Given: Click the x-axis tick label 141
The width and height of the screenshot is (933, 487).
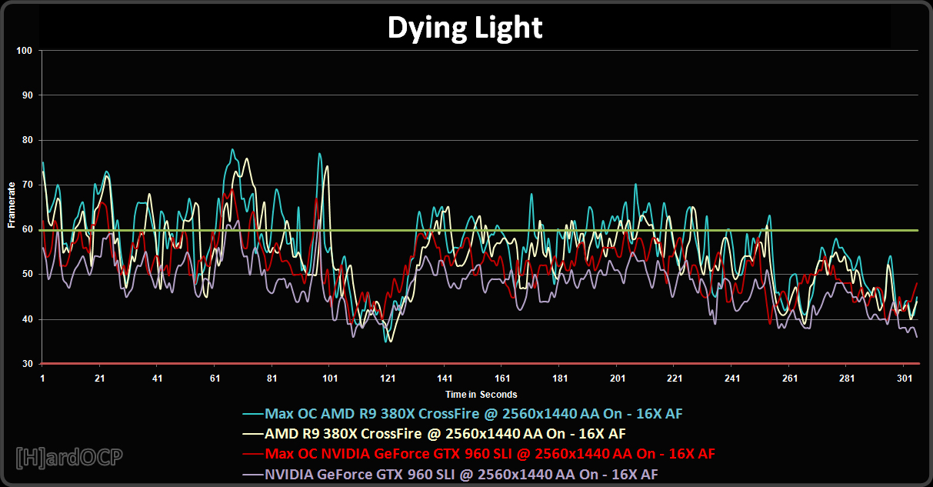Looking at the screenshot, I should tap(445, 379).
